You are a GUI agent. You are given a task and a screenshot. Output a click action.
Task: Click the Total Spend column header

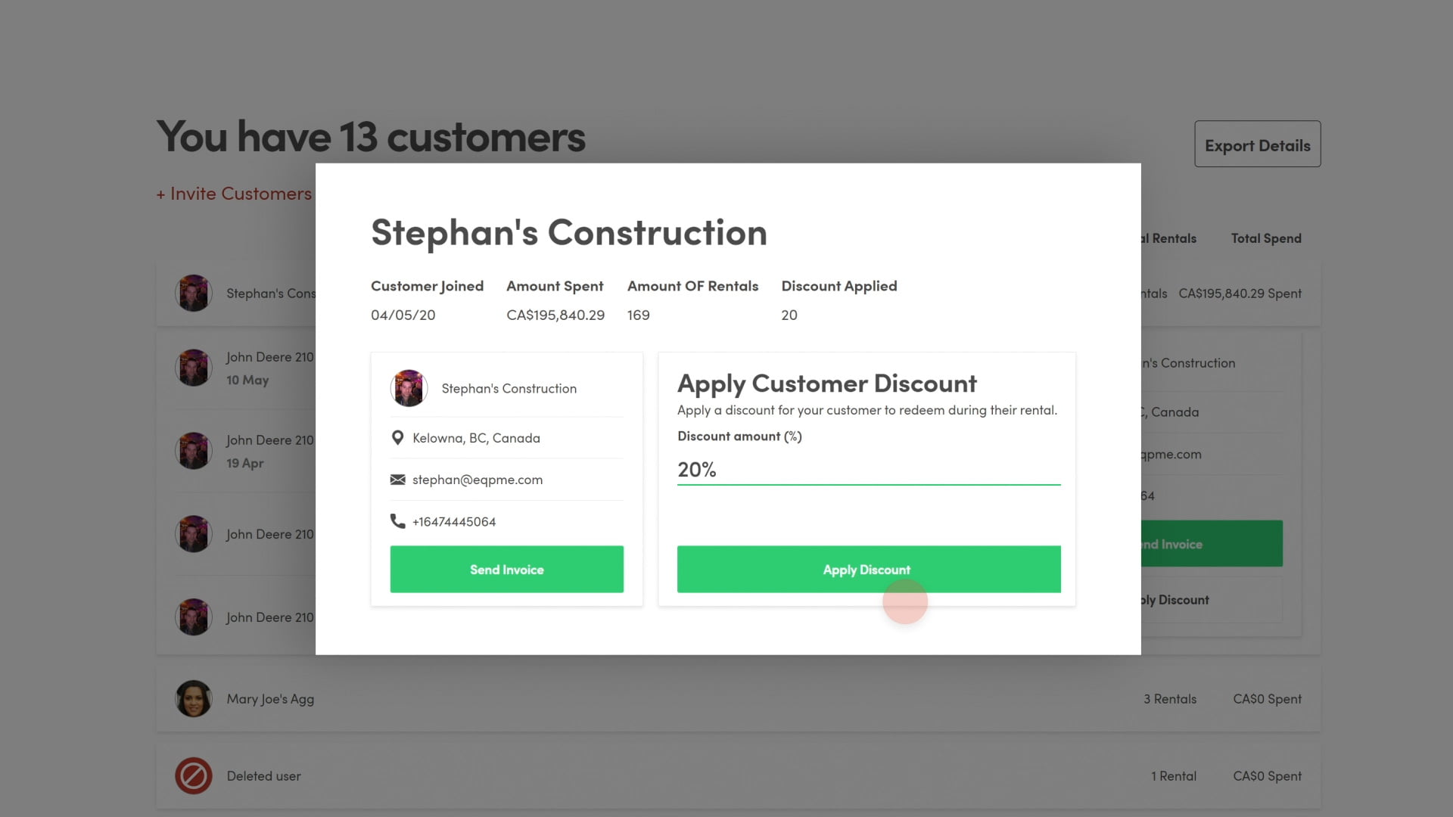1265,238
